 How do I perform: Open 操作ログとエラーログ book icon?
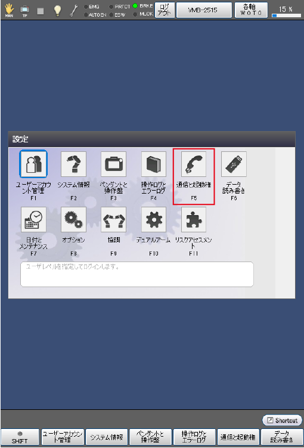154,164
